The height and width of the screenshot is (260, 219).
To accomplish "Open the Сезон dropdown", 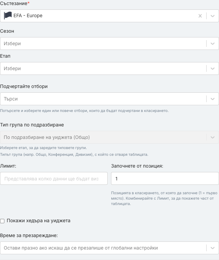I will point(110,44).
